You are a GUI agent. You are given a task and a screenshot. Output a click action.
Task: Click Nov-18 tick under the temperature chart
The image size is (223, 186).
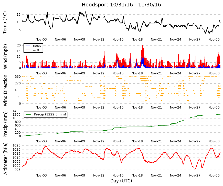click(137, 40)
